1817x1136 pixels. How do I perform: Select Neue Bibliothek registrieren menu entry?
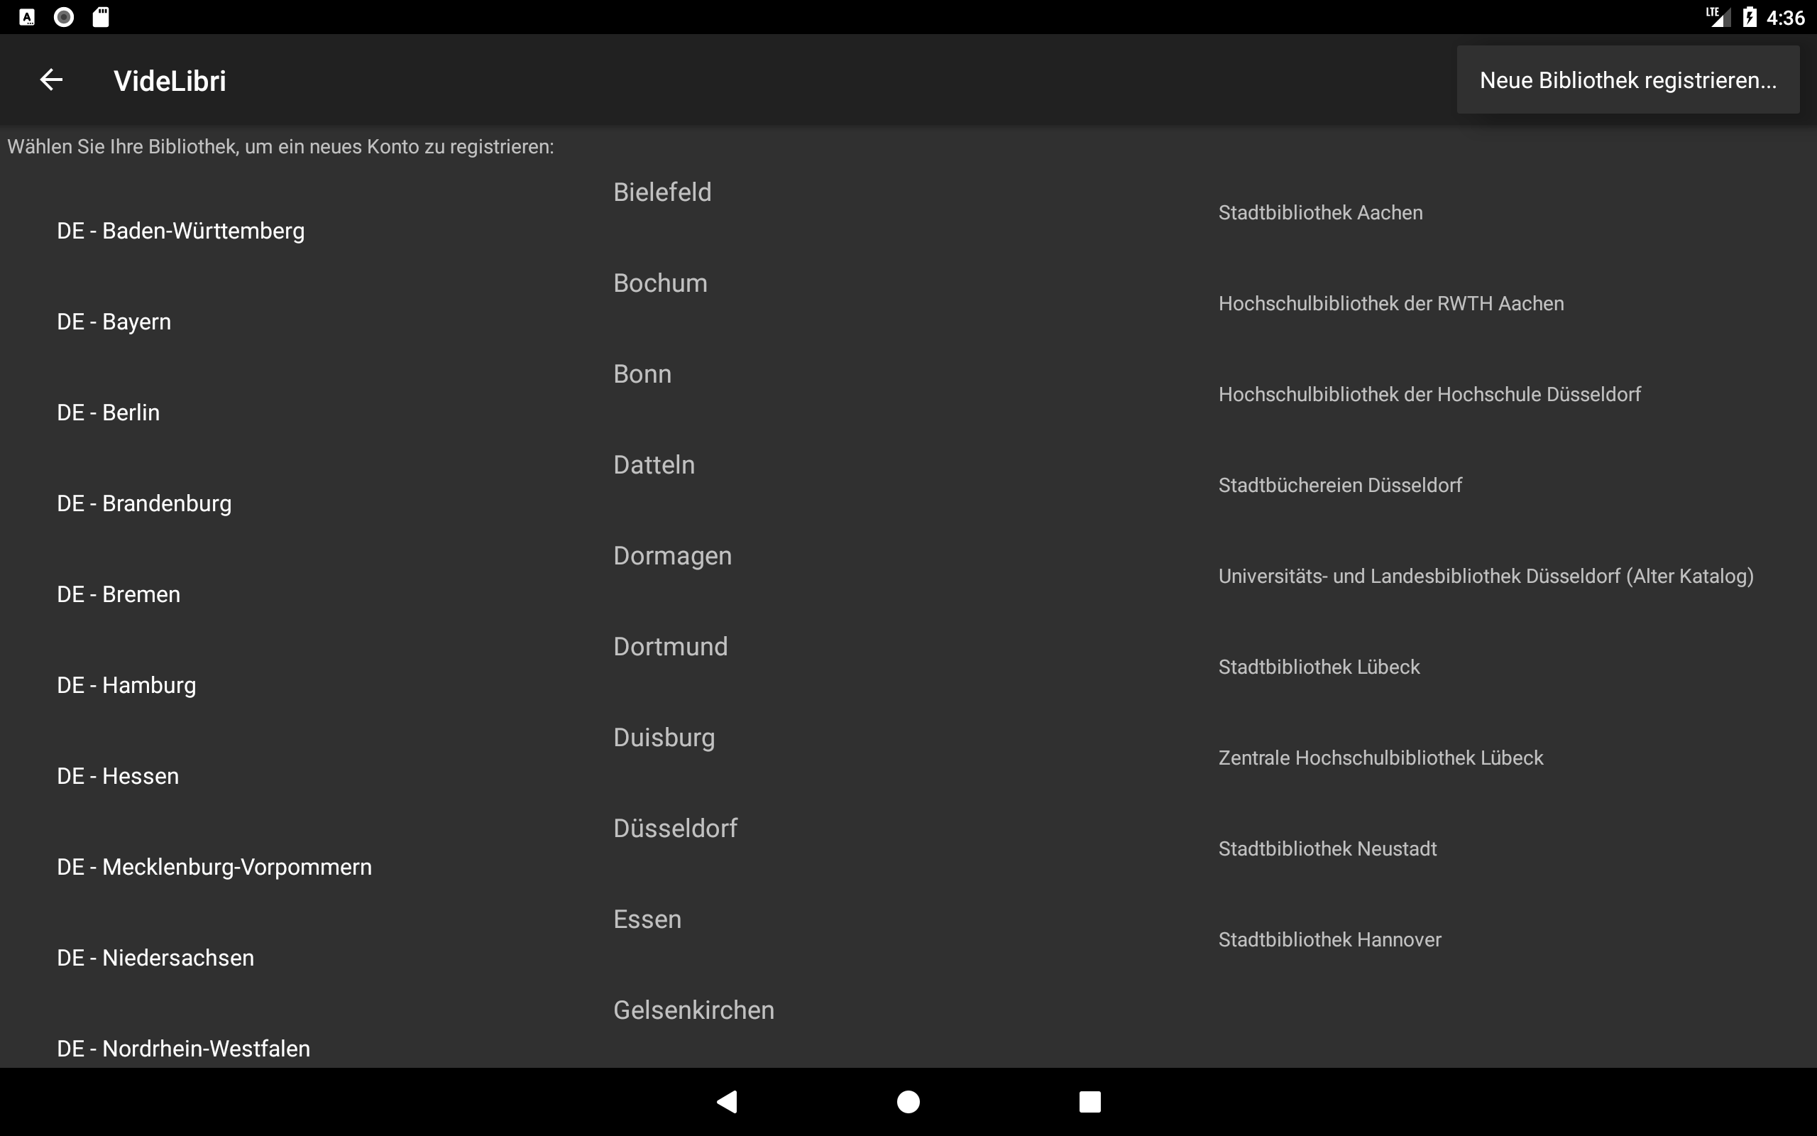pyautogui.click(x=1627, y=80)
